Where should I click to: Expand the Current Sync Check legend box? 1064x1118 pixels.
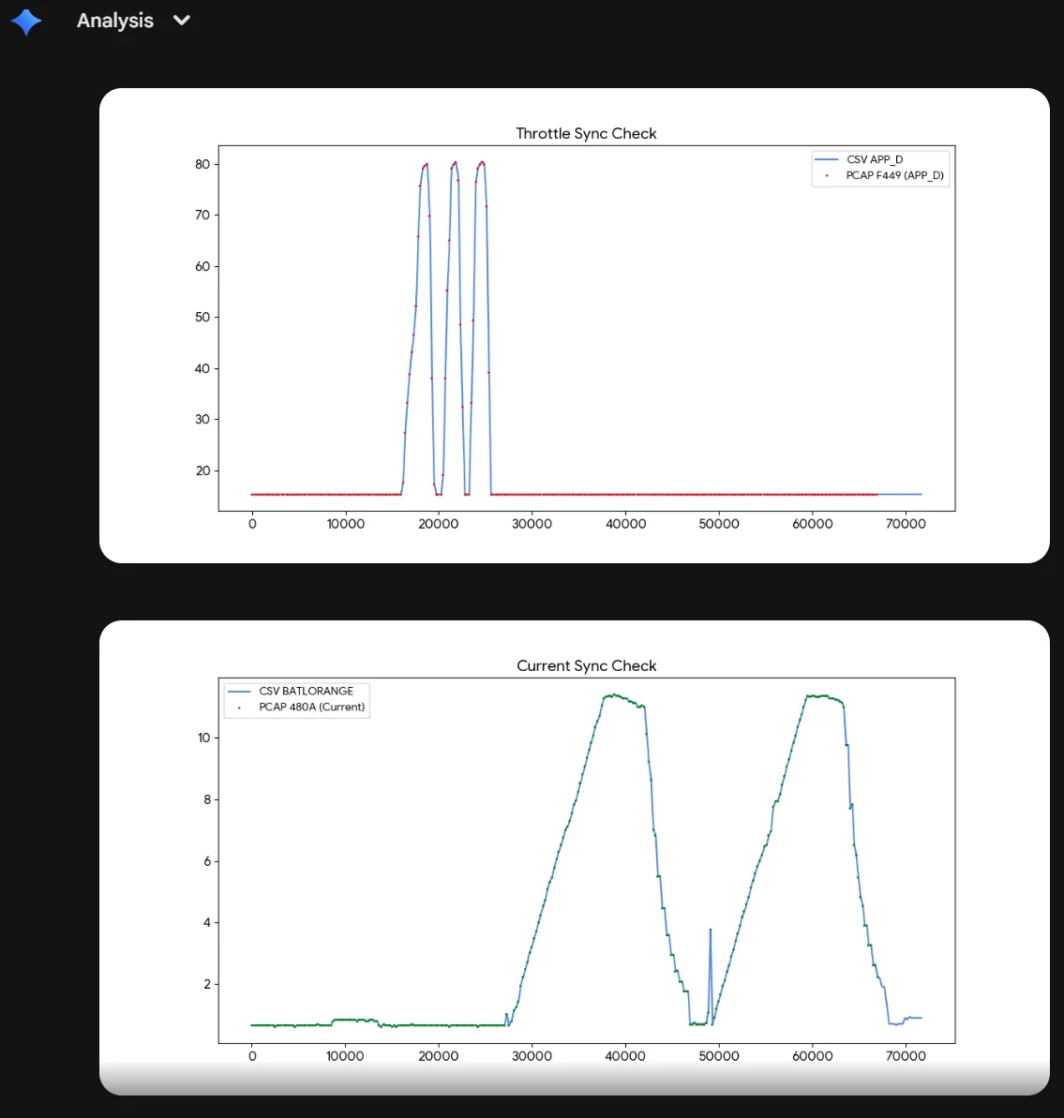[296, 698]
